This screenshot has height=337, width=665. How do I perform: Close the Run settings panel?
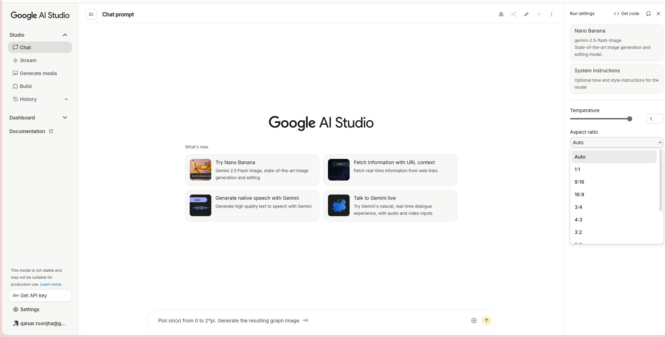658,14
